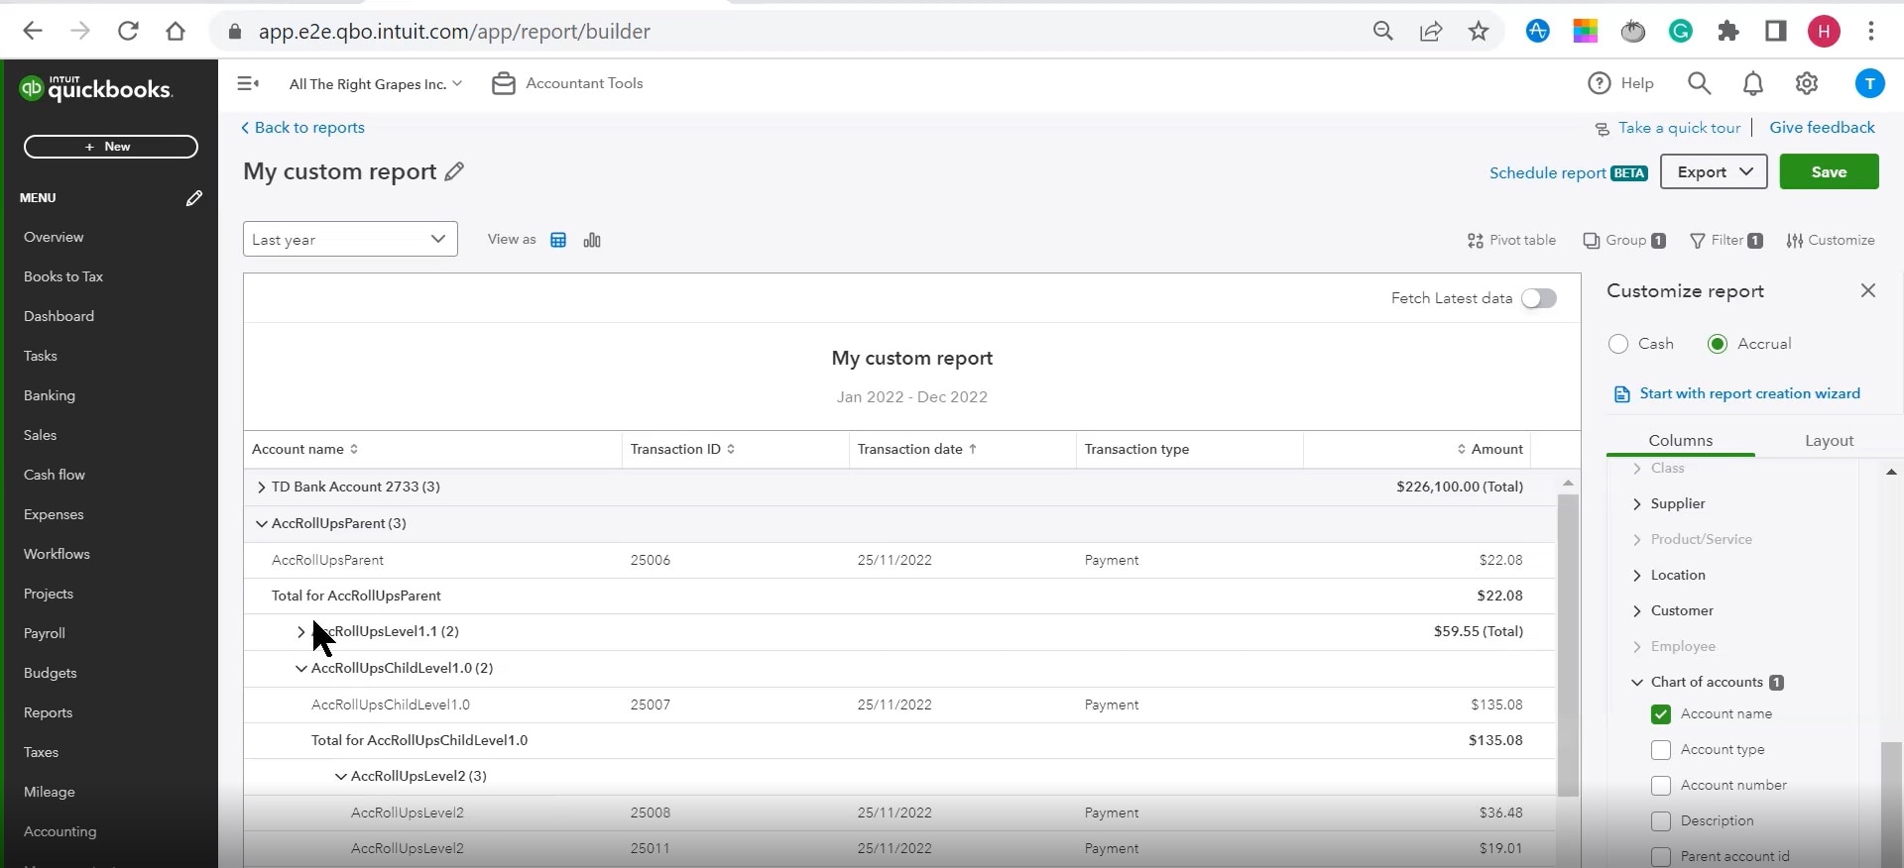Screen dimensions: 1904x868
Task: Open Reports in sidebar menu
Action: coord(49,712)
